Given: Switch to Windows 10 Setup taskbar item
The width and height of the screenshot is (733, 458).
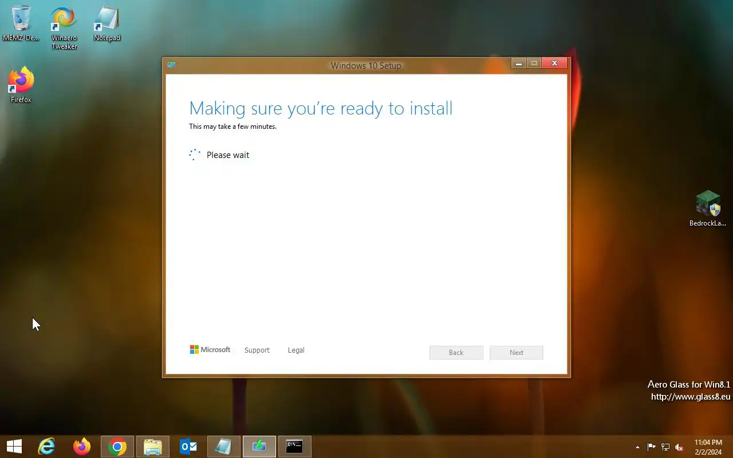Looking at the screenshot, I should click(x=259, y=447).
